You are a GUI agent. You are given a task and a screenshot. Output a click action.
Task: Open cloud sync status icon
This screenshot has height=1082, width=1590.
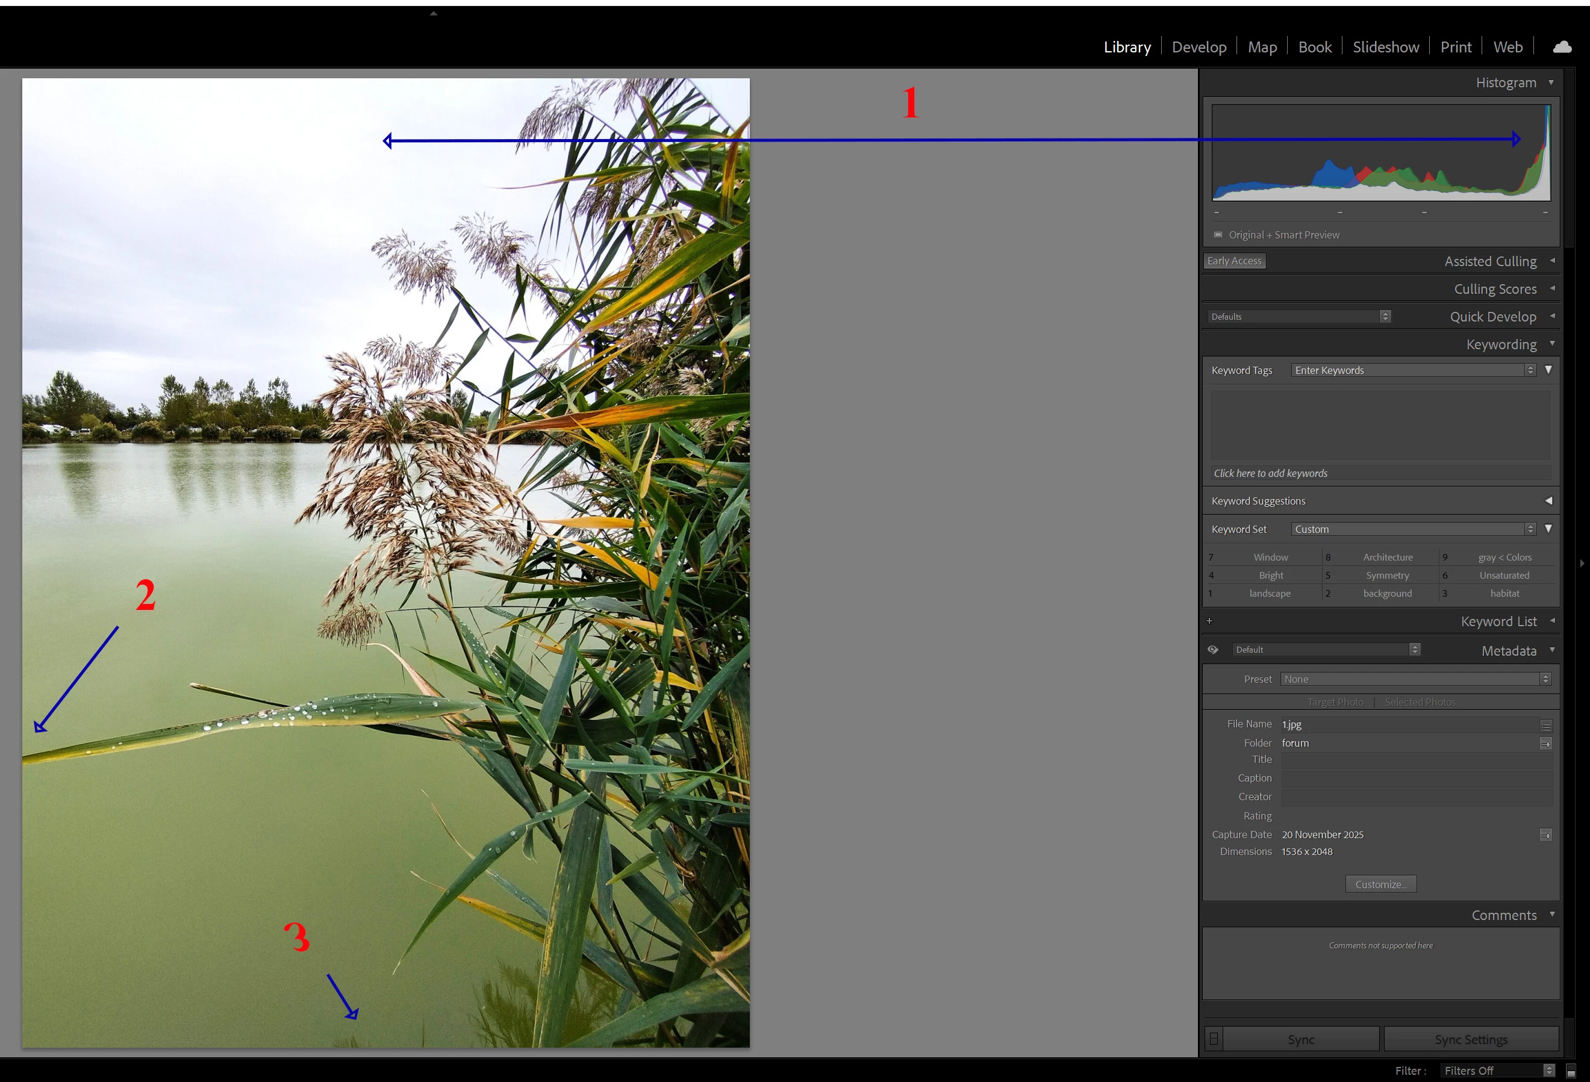(1562, 46)
